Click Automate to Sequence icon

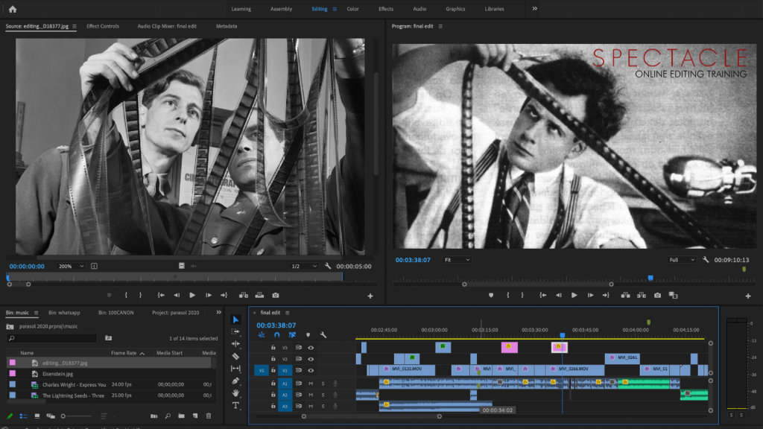pyautogui.click(x=153, y=416)
